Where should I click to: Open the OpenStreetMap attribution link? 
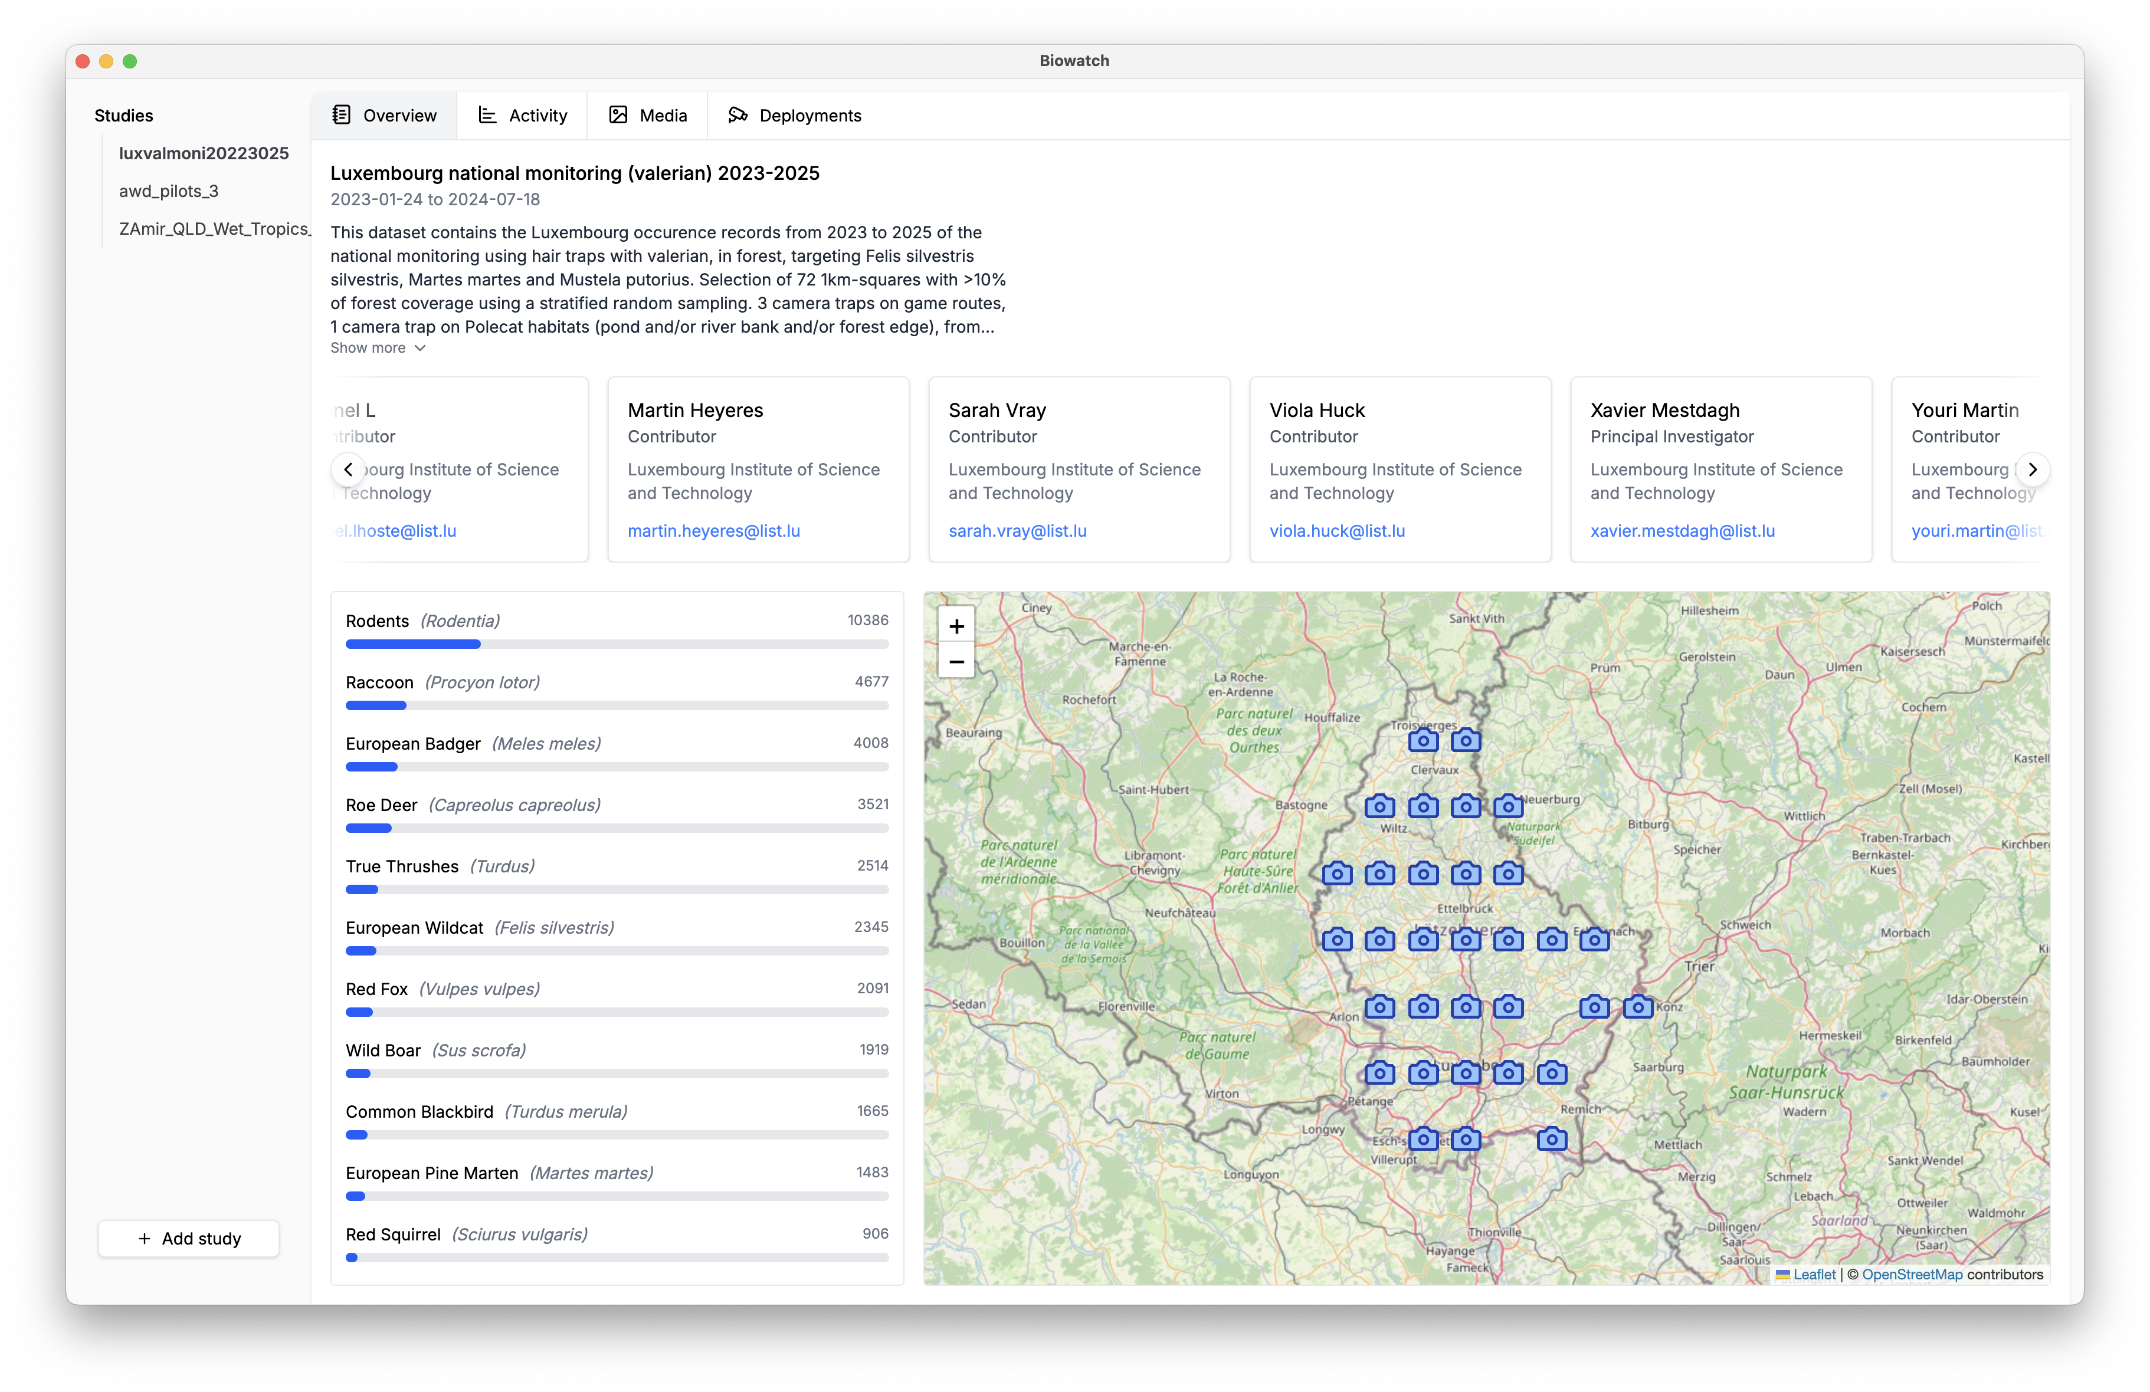pyautogui.click(x=1912, y=1273)
